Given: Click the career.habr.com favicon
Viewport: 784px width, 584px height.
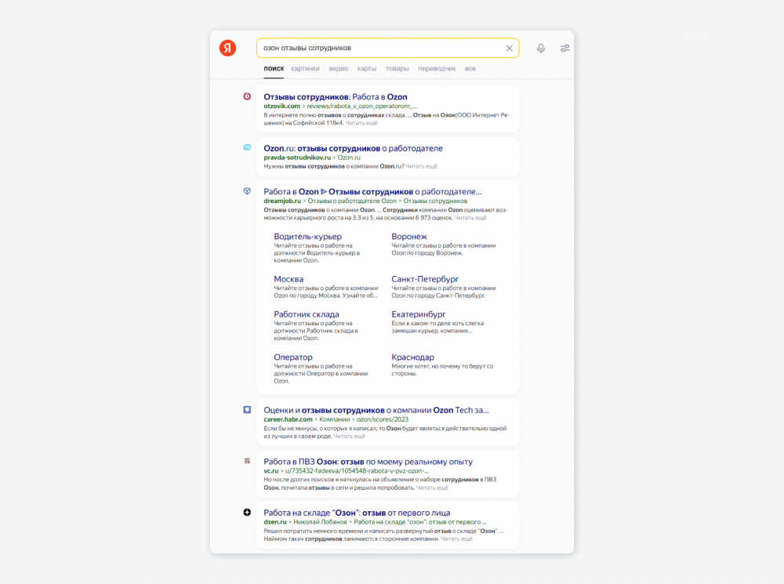Looking at the screenshot, I should point(247,409).
